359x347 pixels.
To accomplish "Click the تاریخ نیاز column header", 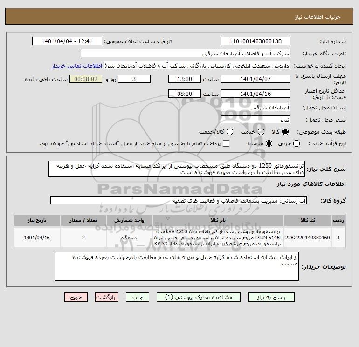I will (37, 220).
